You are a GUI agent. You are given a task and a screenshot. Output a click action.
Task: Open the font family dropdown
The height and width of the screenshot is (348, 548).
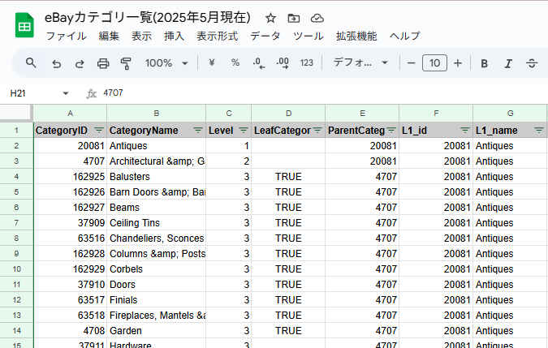pos(360,62)
